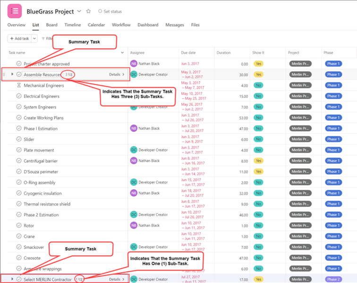Click the NB avatar on Phase I Estimation row
Screen dimensions: 357x283
click(134, 128)
